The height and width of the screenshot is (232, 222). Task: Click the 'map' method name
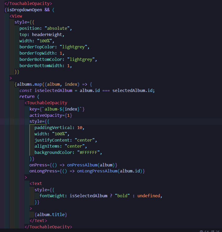(38, 84)
